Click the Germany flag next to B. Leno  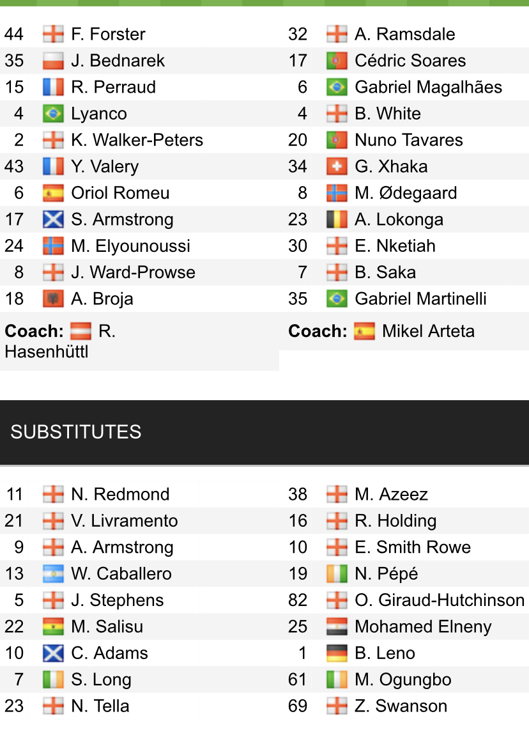(337, 653)
